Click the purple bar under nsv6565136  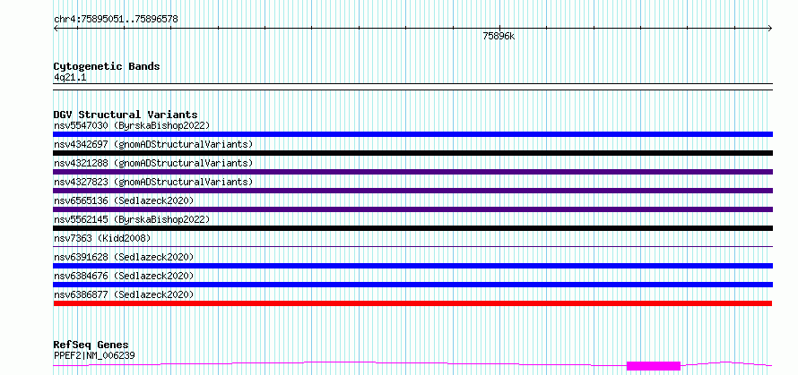(412, 209)
